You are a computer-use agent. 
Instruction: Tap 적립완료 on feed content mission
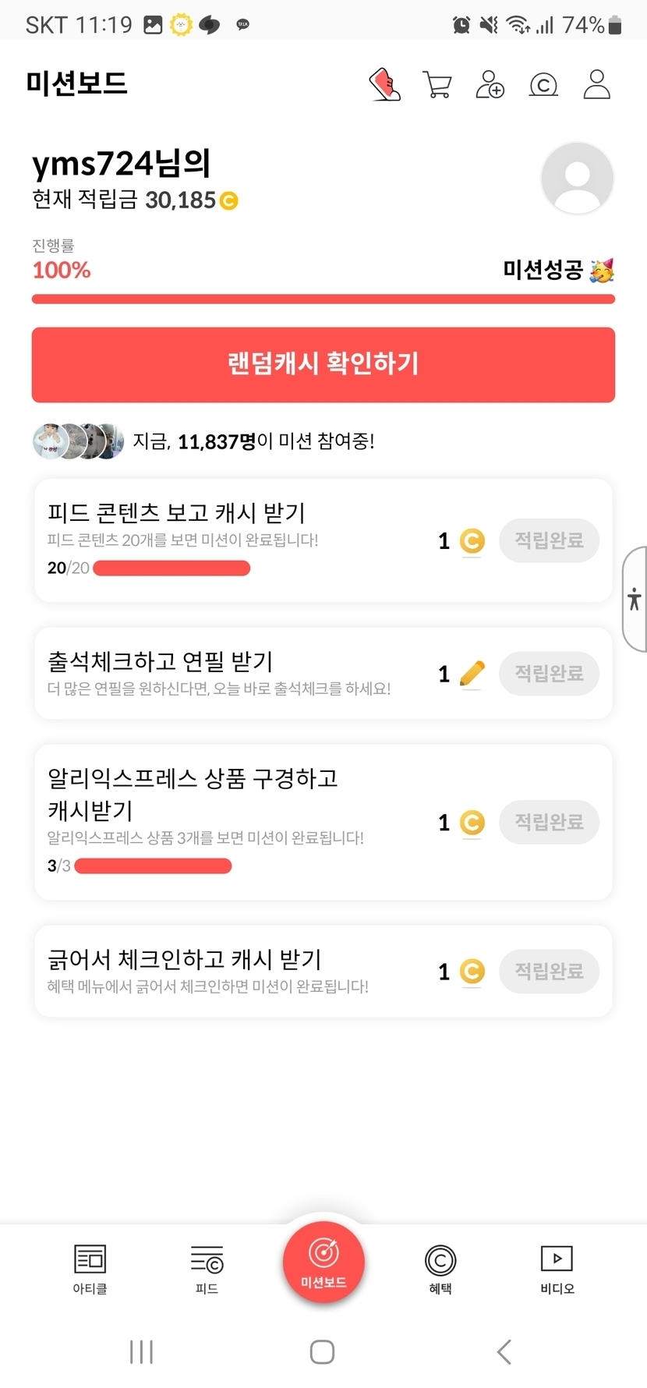(549, 540)
